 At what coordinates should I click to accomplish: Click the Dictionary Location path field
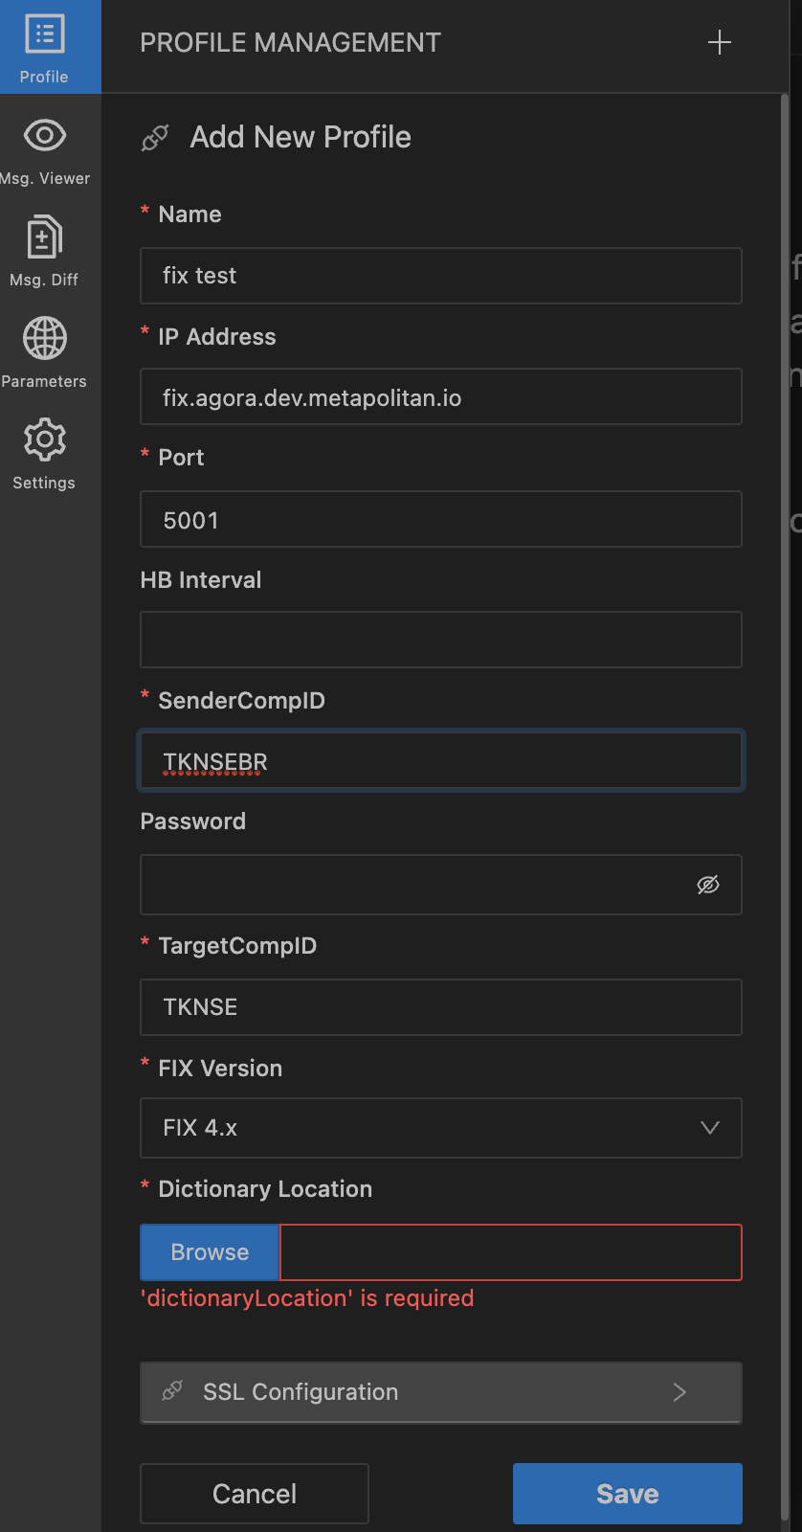510,1252
